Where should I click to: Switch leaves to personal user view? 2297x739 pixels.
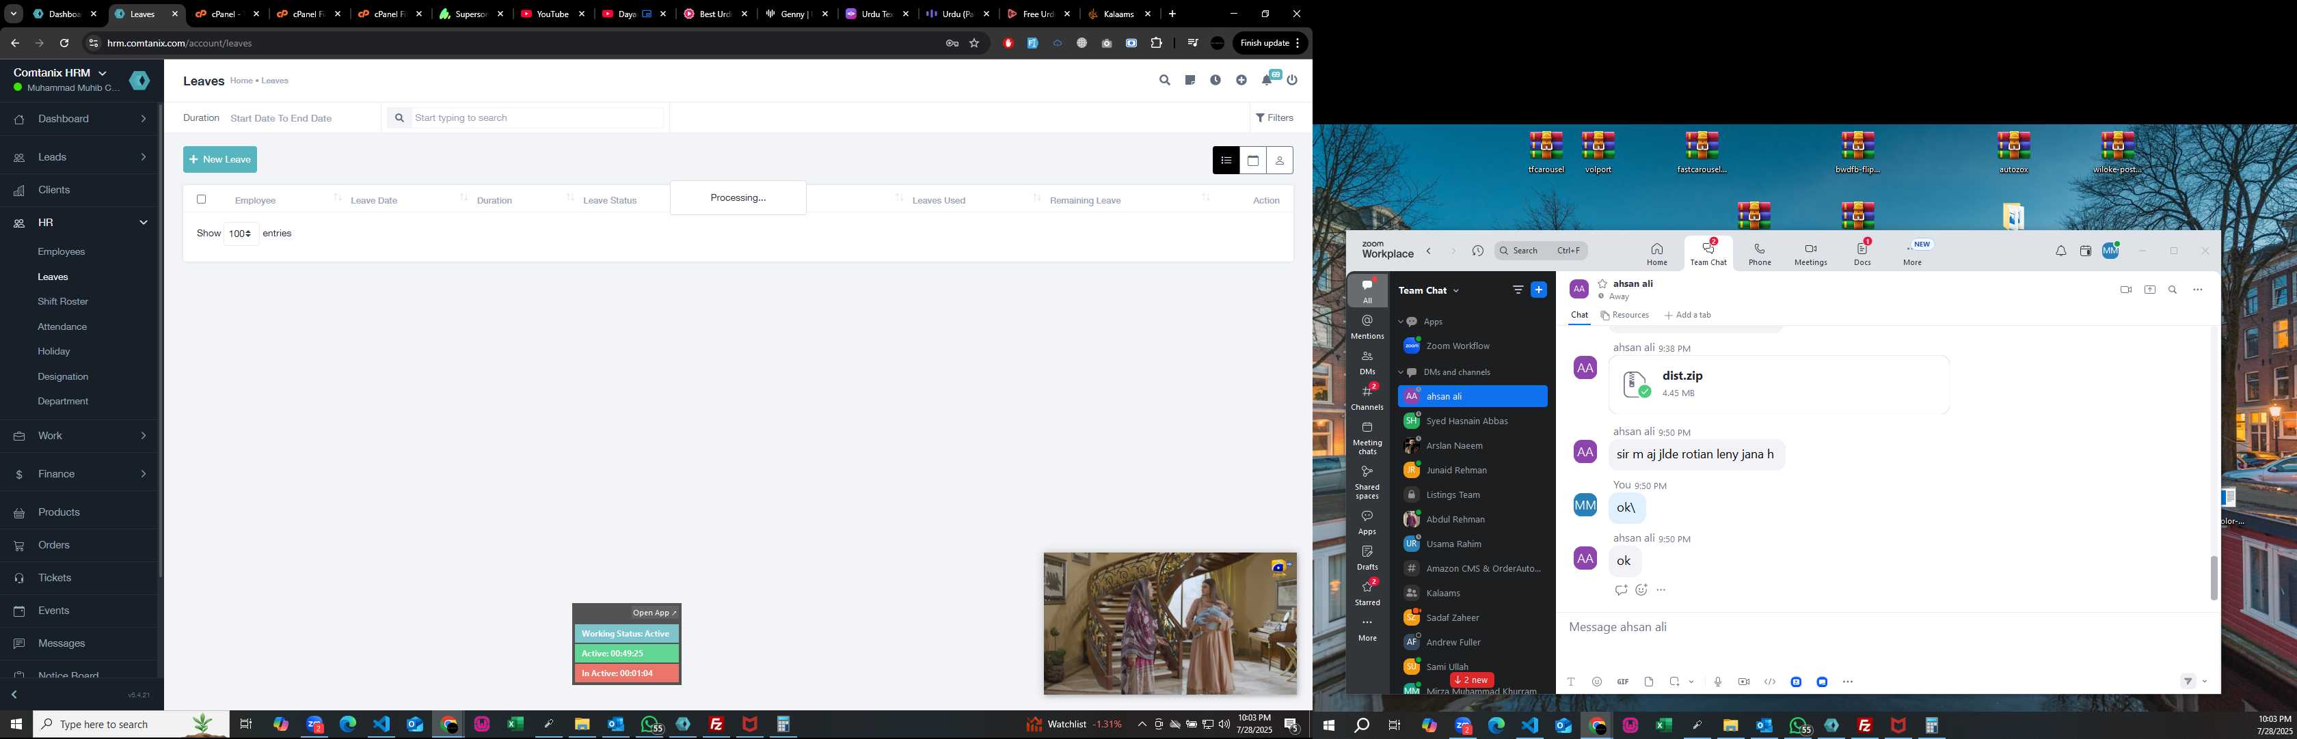(x=1280, y=161)
